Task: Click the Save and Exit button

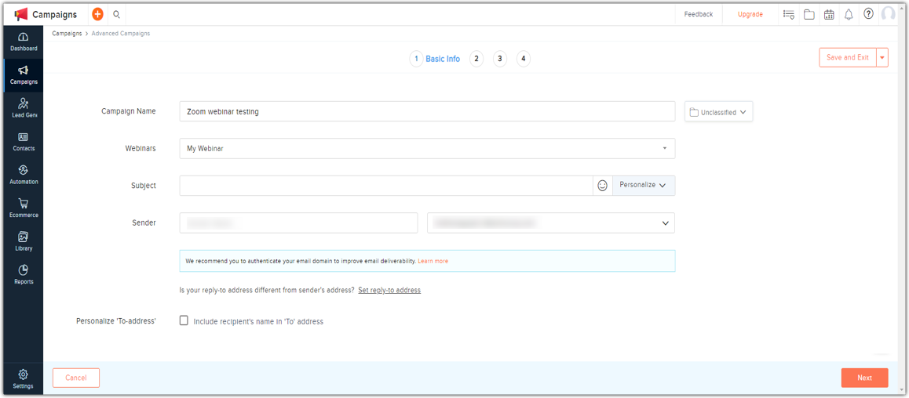Action: pyautogui.click(x=848, y=57)
